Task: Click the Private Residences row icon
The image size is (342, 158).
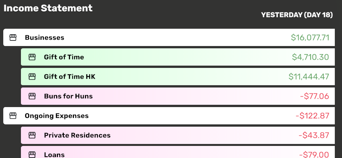Action: pos(32,135)
